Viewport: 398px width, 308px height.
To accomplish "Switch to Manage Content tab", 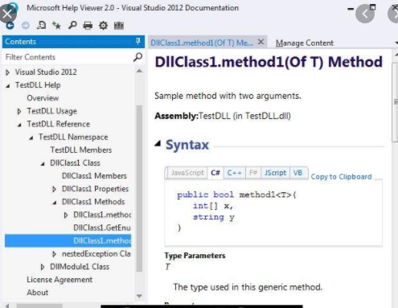I will 305,43.
